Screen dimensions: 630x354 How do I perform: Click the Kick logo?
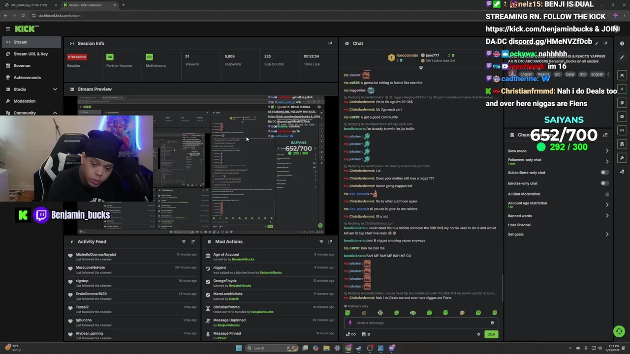(x=25, y=29)
